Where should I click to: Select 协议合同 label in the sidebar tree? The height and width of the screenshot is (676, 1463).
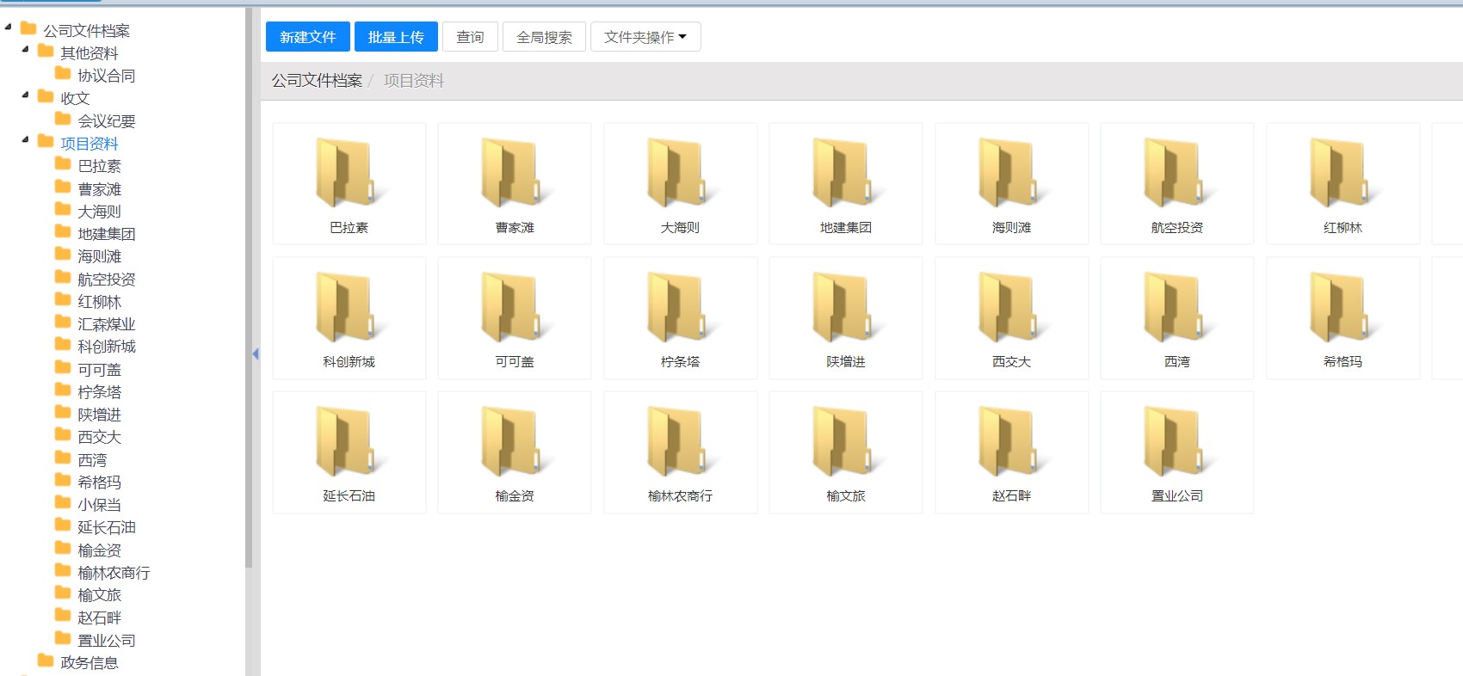107,76
